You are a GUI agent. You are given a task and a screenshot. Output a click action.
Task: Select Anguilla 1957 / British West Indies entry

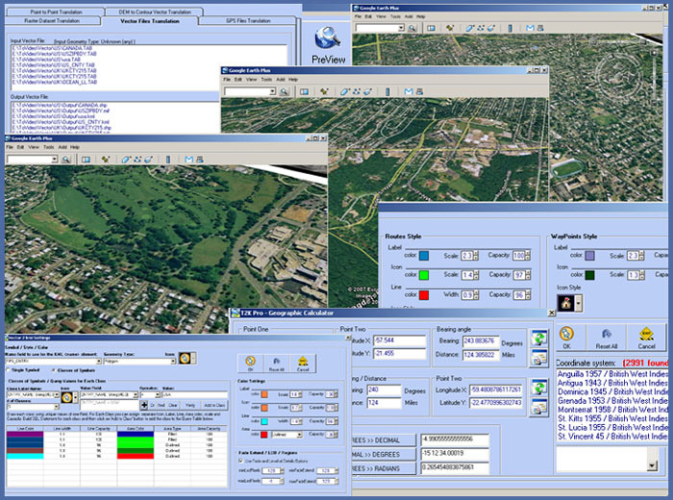click(612, 374)
